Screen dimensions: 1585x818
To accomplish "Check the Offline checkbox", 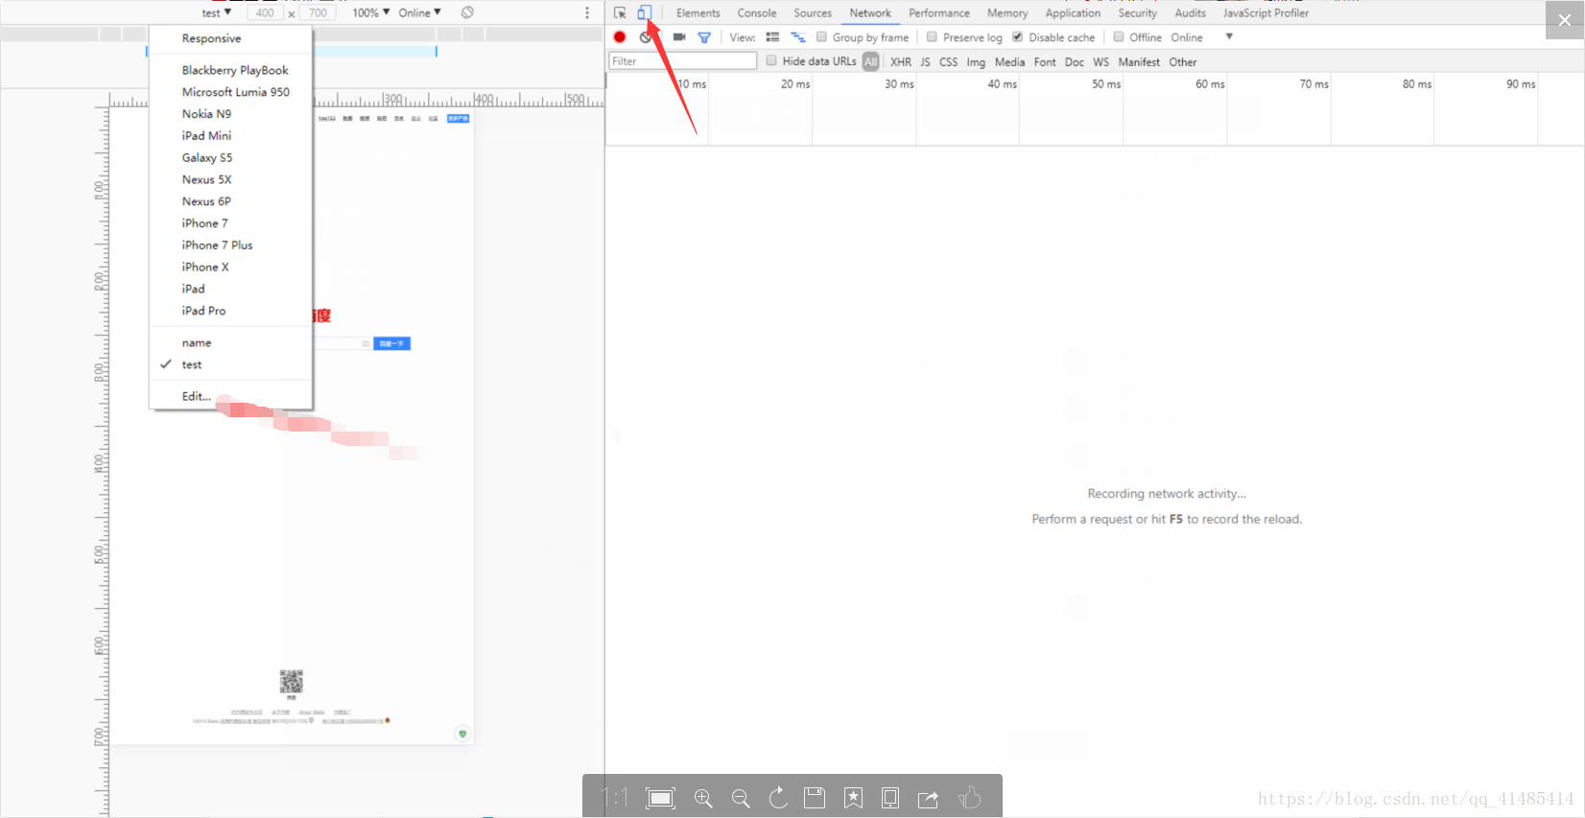I will point(1119,36).
